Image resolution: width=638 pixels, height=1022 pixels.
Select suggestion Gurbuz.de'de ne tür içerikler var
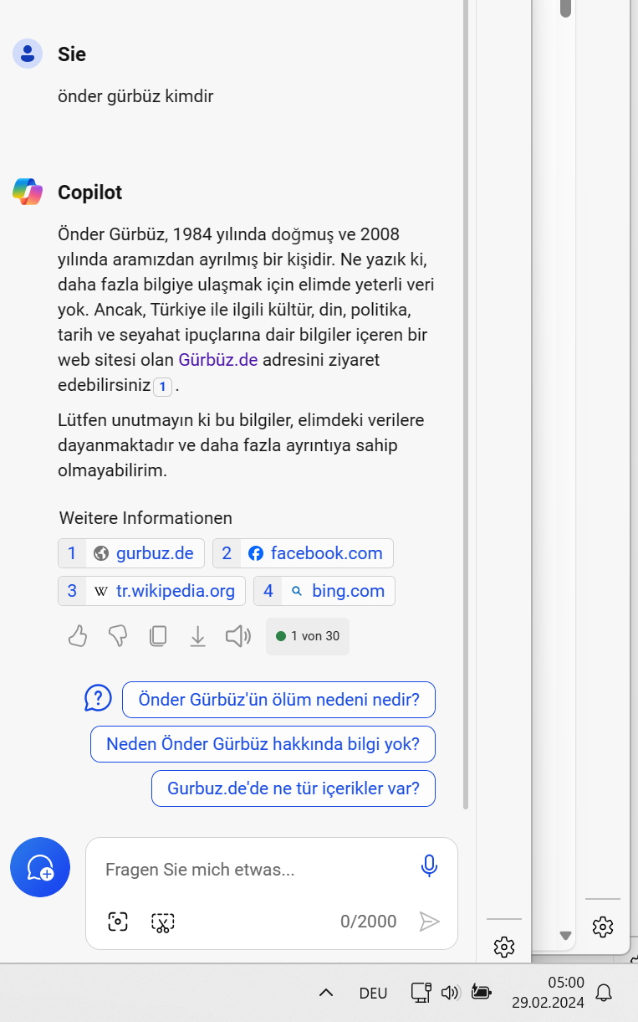[x=293, y=788]
